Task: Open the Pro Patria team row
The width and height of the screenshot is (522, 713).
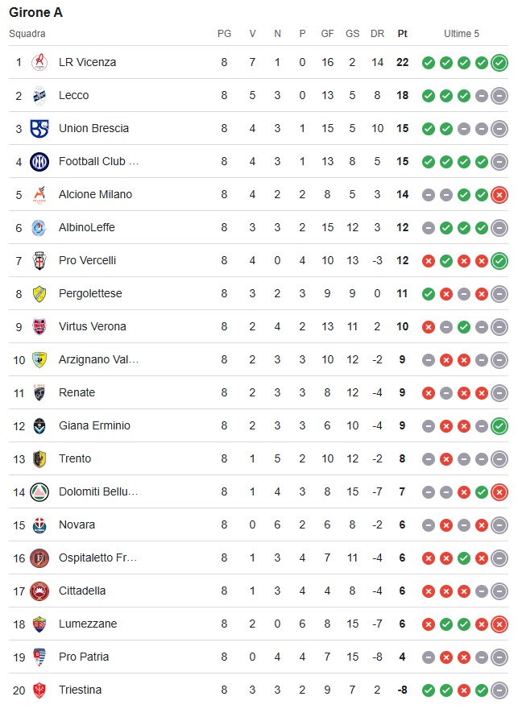Action: [x=84, y=657]
